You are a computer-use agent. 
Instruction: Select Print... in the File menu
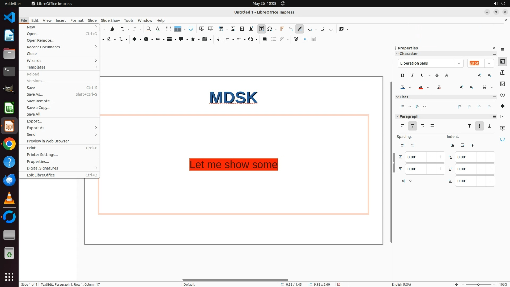[x=33, y=148]
